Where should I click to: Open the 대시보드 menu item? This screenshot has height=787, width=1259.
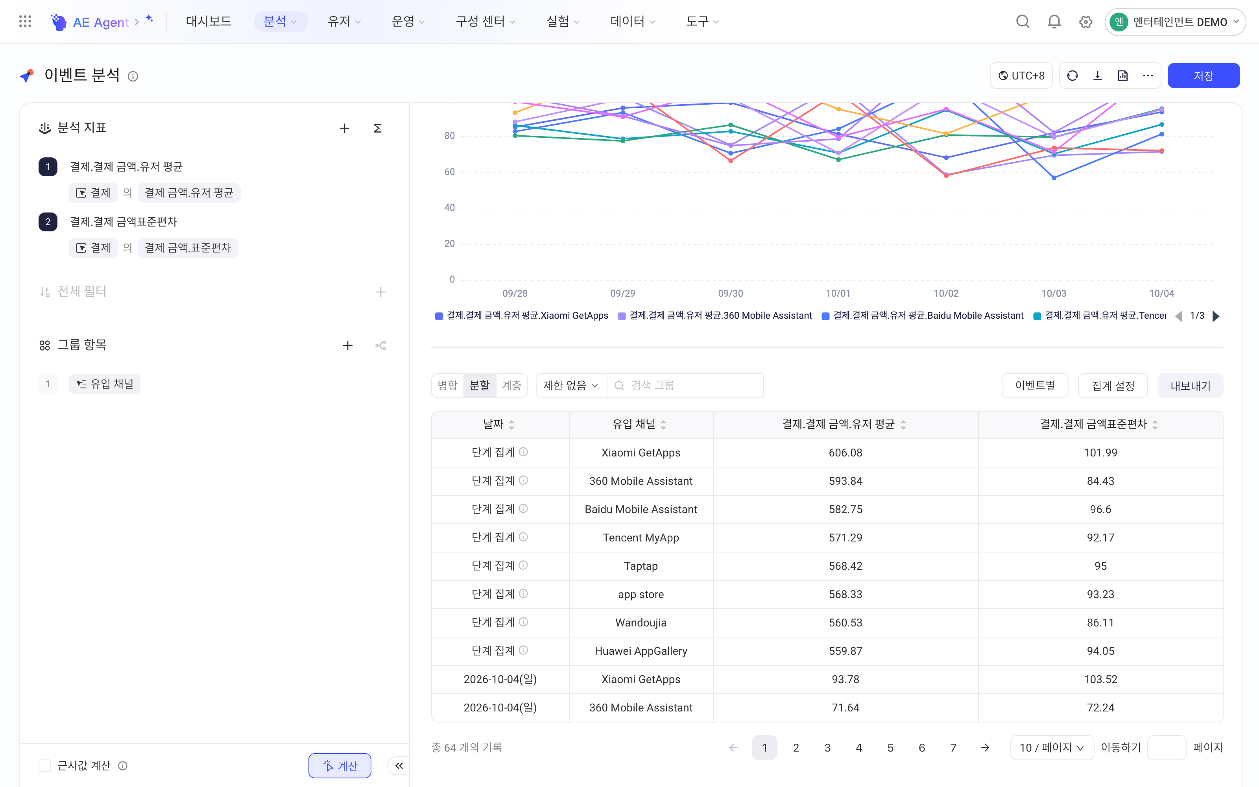click(x=209, y=21)
